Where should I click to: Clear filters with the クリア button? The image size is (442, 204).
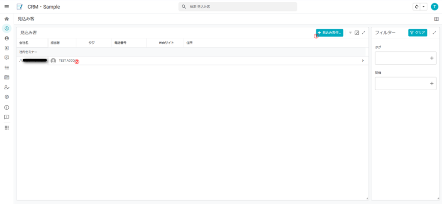point(417,33)
